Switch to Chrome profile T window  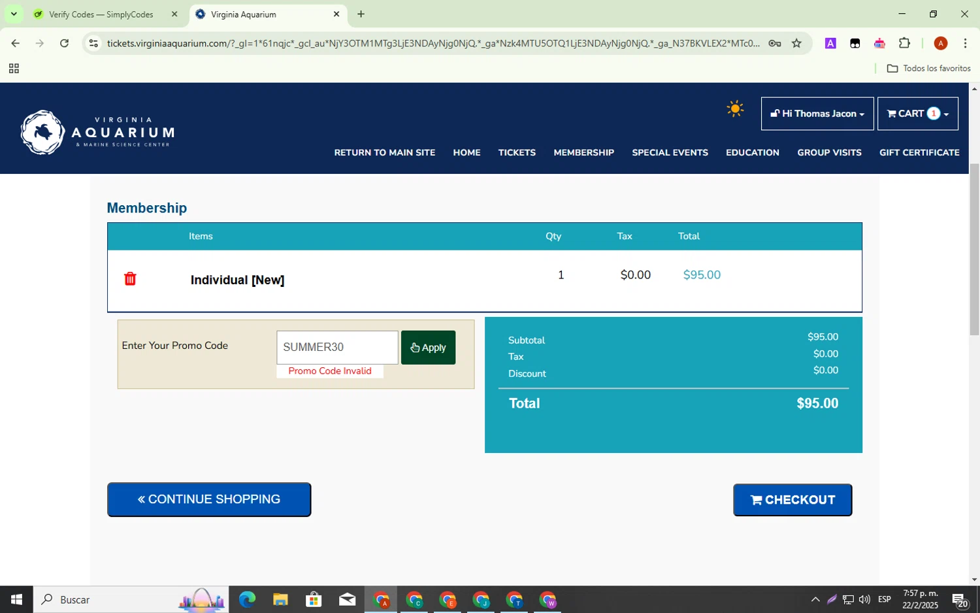514,599
